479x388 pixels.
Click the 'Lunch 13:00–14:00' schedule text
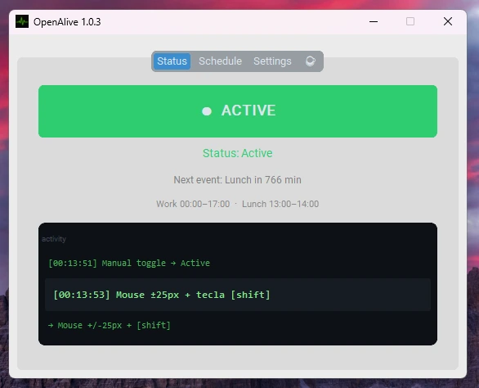click(280, 204)
